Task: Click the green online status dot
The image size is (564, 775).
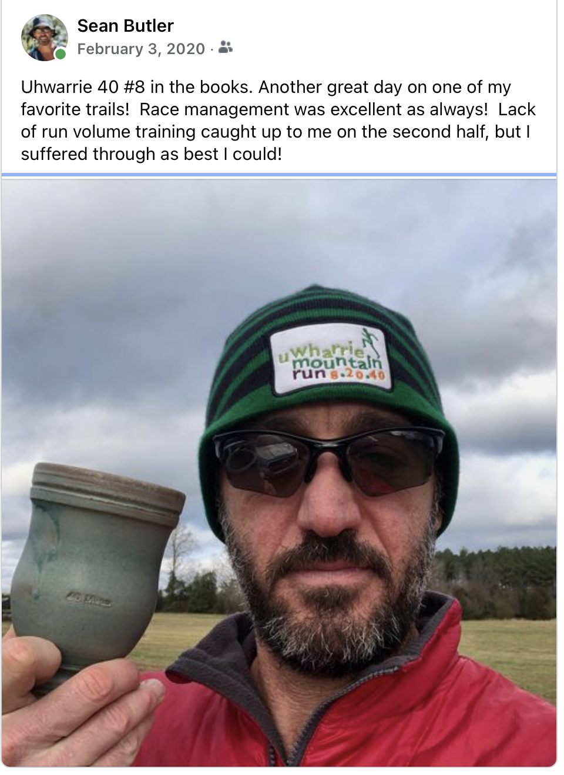Action: tap(61, 55)
